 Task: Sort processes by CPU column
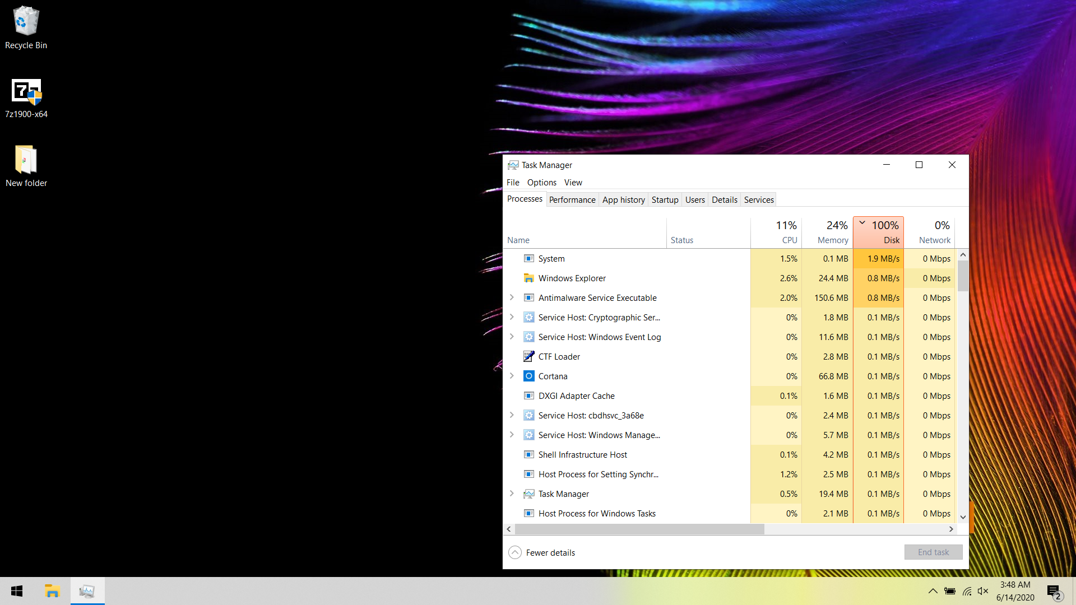click(x=776, y=232)
